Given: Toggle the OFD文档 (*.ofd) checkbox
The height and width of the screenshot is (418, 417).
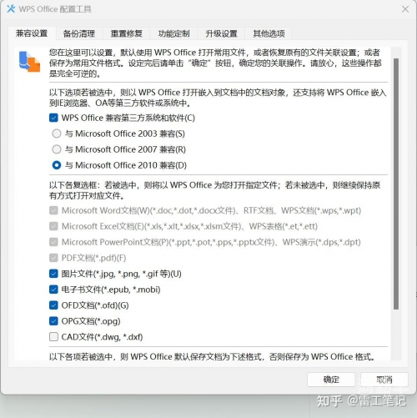Looking at the screenshot, I should 53,305.
